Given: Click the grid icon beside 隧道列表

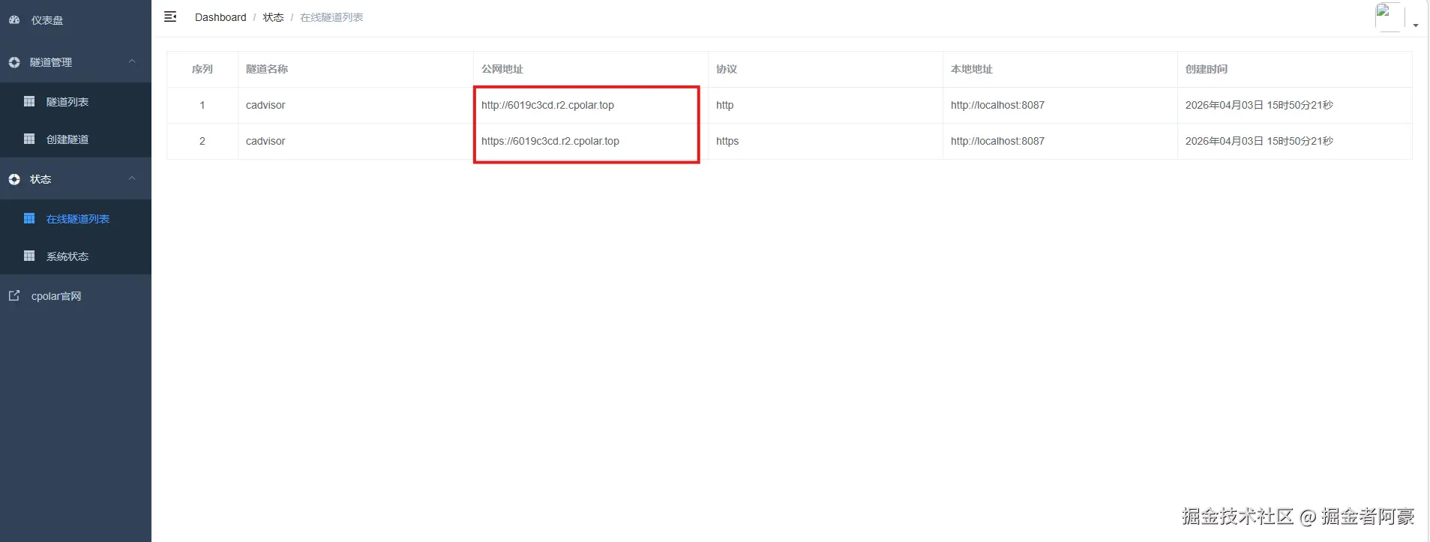Looking at the screenshot, I should pos(29,101).
